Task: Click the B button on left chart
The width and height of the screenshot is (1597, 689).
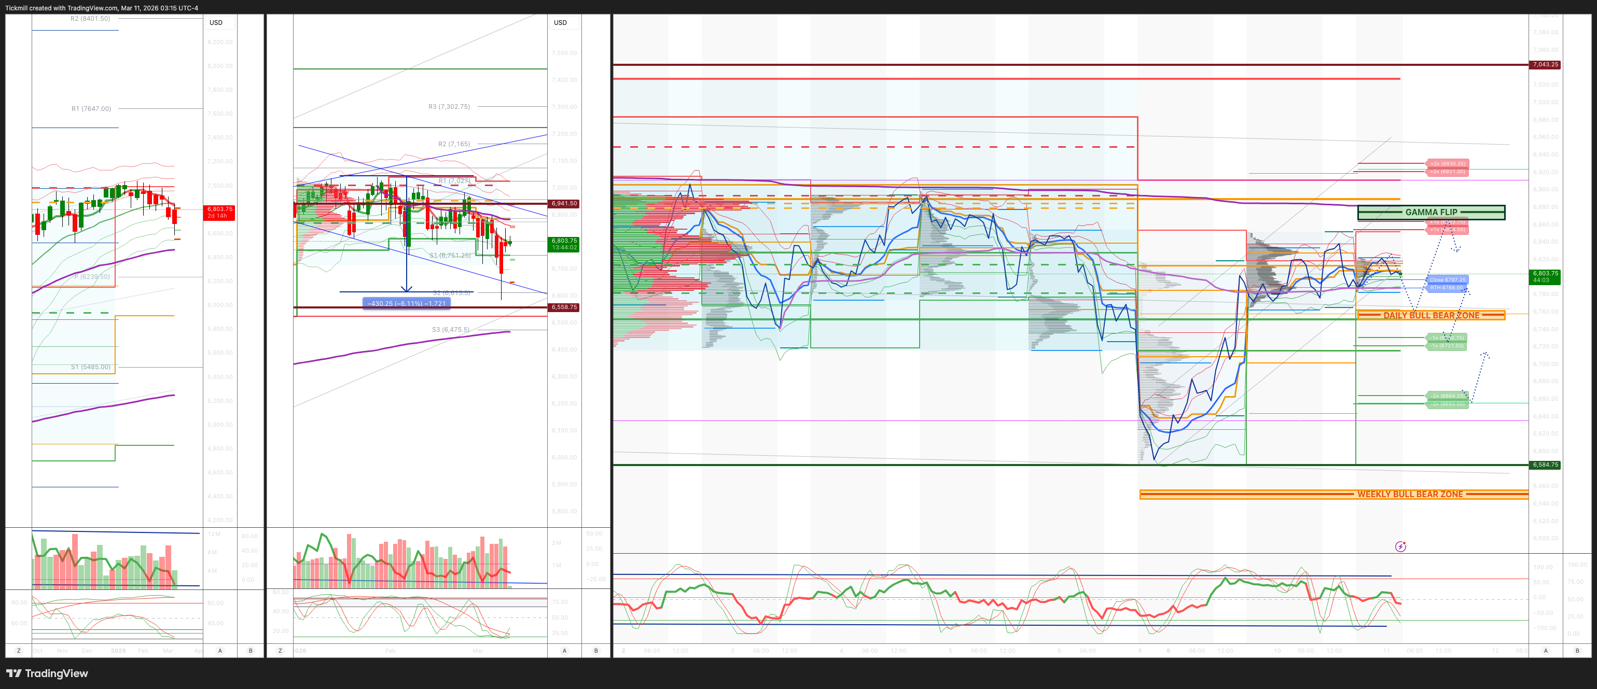Action: point(251,651)
